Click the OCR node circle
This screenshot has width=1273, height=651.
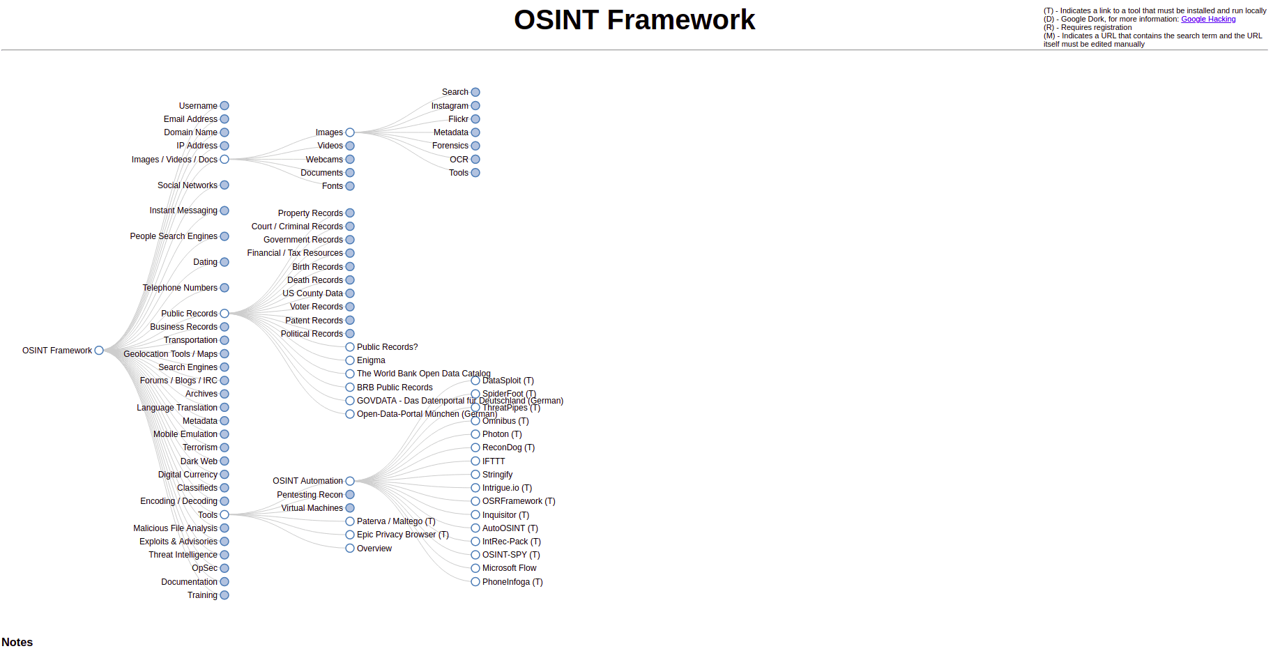coord(475,160)
